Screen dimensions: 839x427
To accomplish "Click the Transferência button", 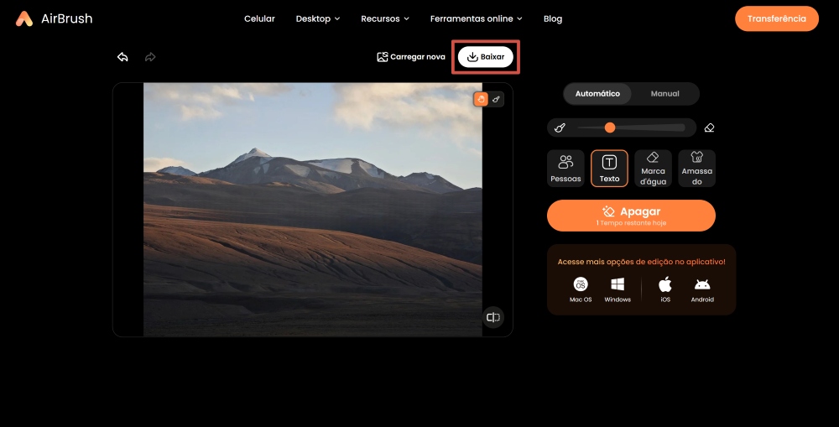I will (x=776, y=18).
